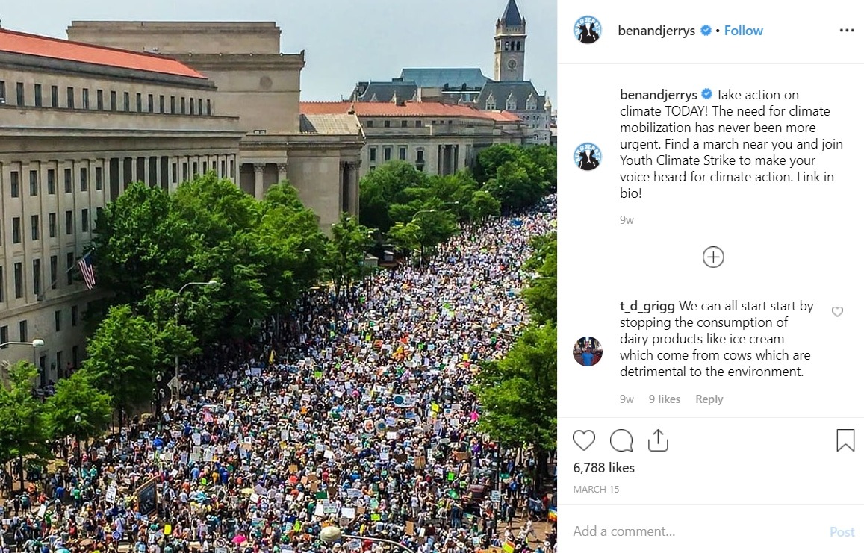Image resolution: width=864 pixels, height=553 pixels.
Task: Open t_d_grigg's profile picture
Action: point(588,352)
